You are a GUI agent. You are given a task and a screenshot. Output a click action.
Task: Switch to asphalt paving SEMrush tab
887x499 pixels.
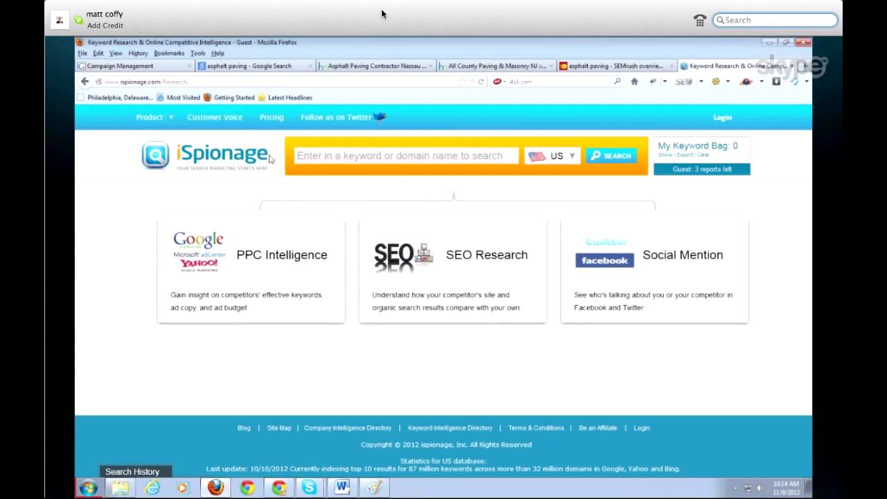pyautogui.click(x=617, y=66)
